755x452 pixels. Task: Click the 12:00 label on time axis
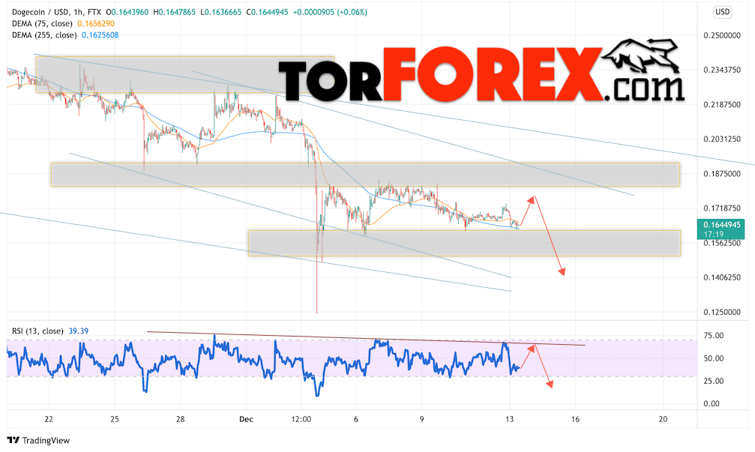coord(301,419)
